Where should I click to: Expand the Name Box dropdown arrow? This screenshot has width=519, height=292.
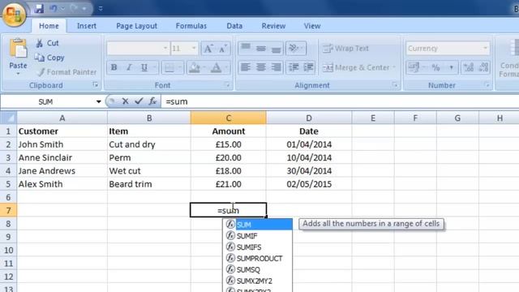point(98,101)
